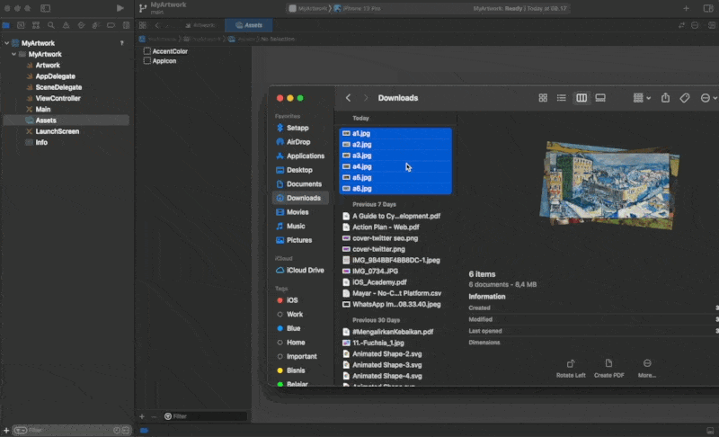Open the symbol navigator
The image size is (719, 437).
pos(36,25)
